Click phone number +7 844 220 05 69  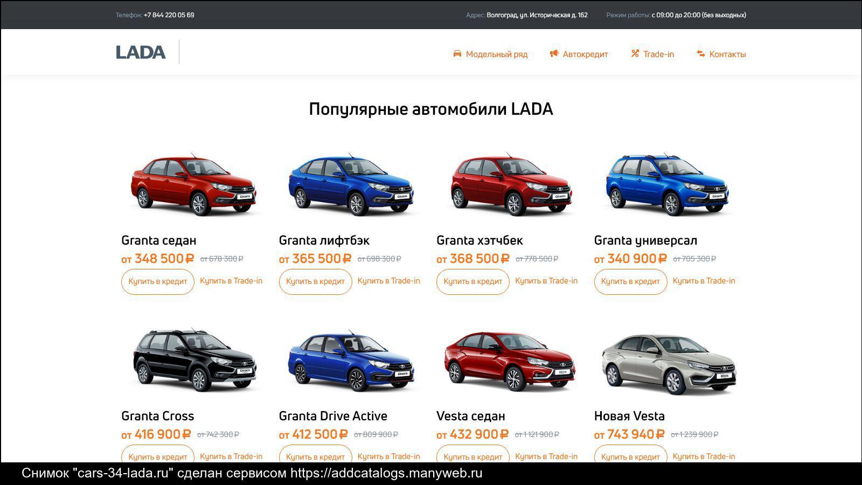pyautogui.click(x=169, y=15)
